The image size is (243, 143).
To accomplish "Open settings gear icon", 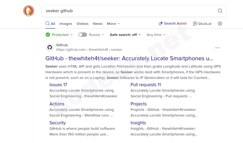I will (220, 24).
